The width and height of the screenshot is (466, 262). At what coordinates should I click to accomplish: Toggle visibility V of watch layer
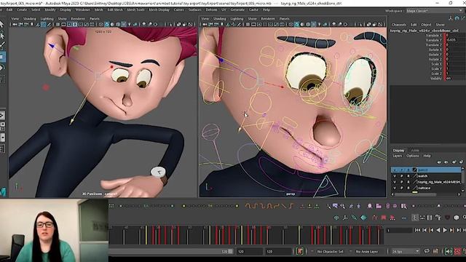click(x=395, y=176)
